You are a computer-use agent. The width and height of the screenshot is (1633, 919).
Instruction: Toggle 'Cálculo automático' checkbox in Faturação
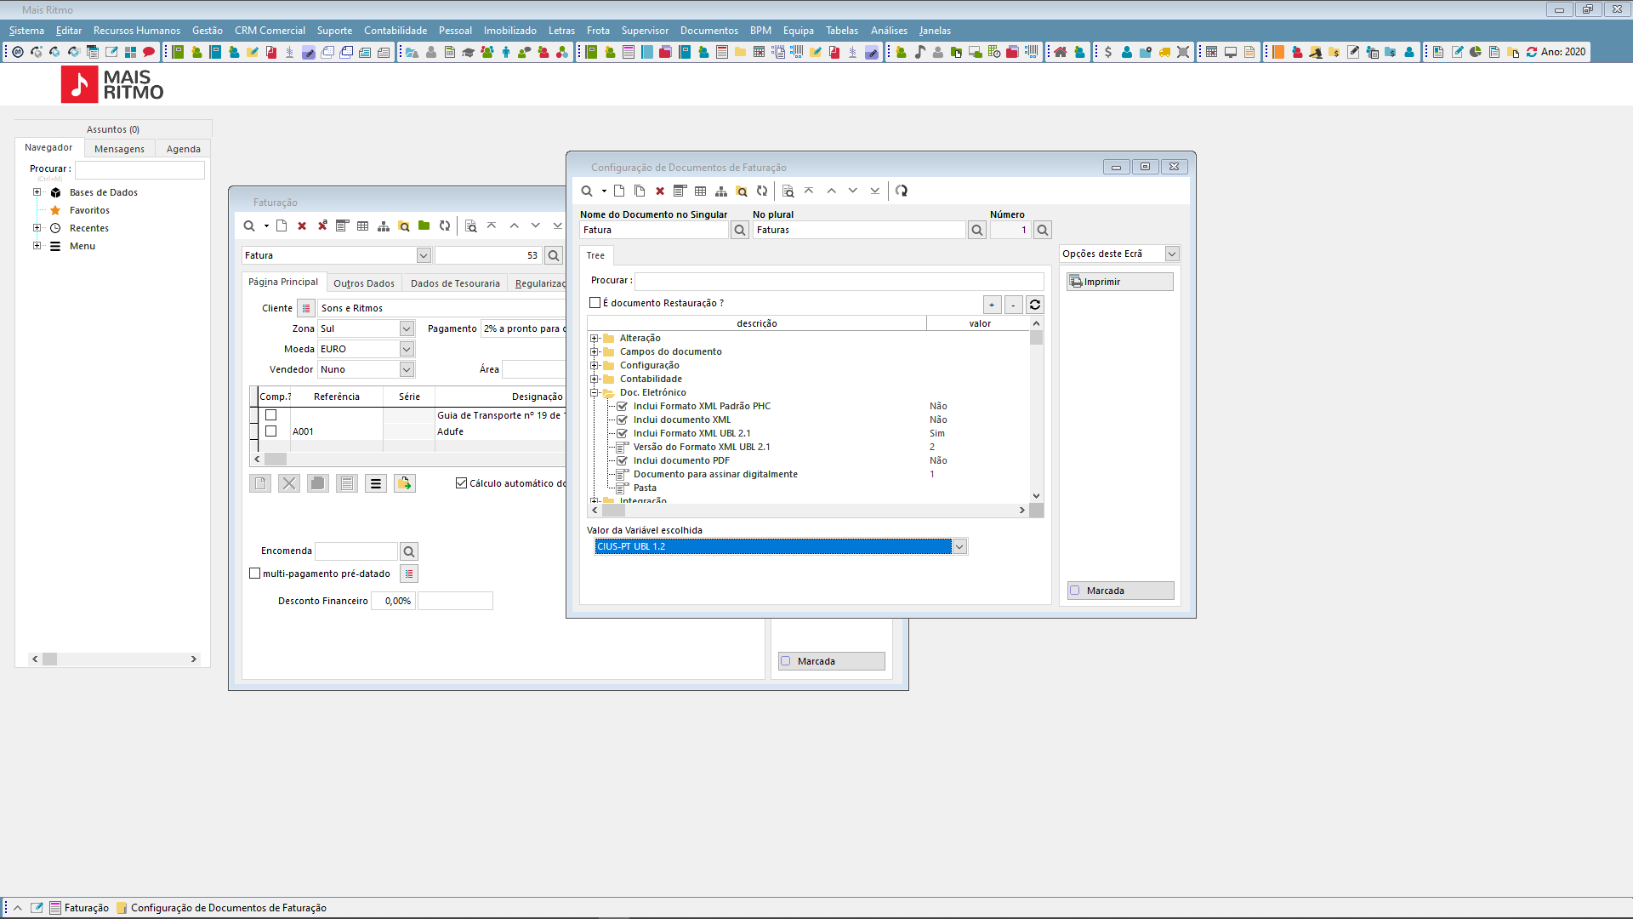[x=462, y=483]
